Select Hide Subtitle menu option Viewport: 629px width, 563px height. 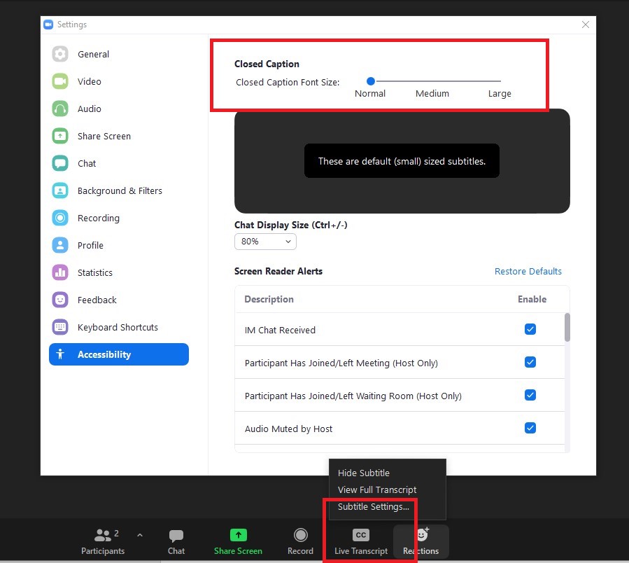pyautogui.click(x=363, y=473)
